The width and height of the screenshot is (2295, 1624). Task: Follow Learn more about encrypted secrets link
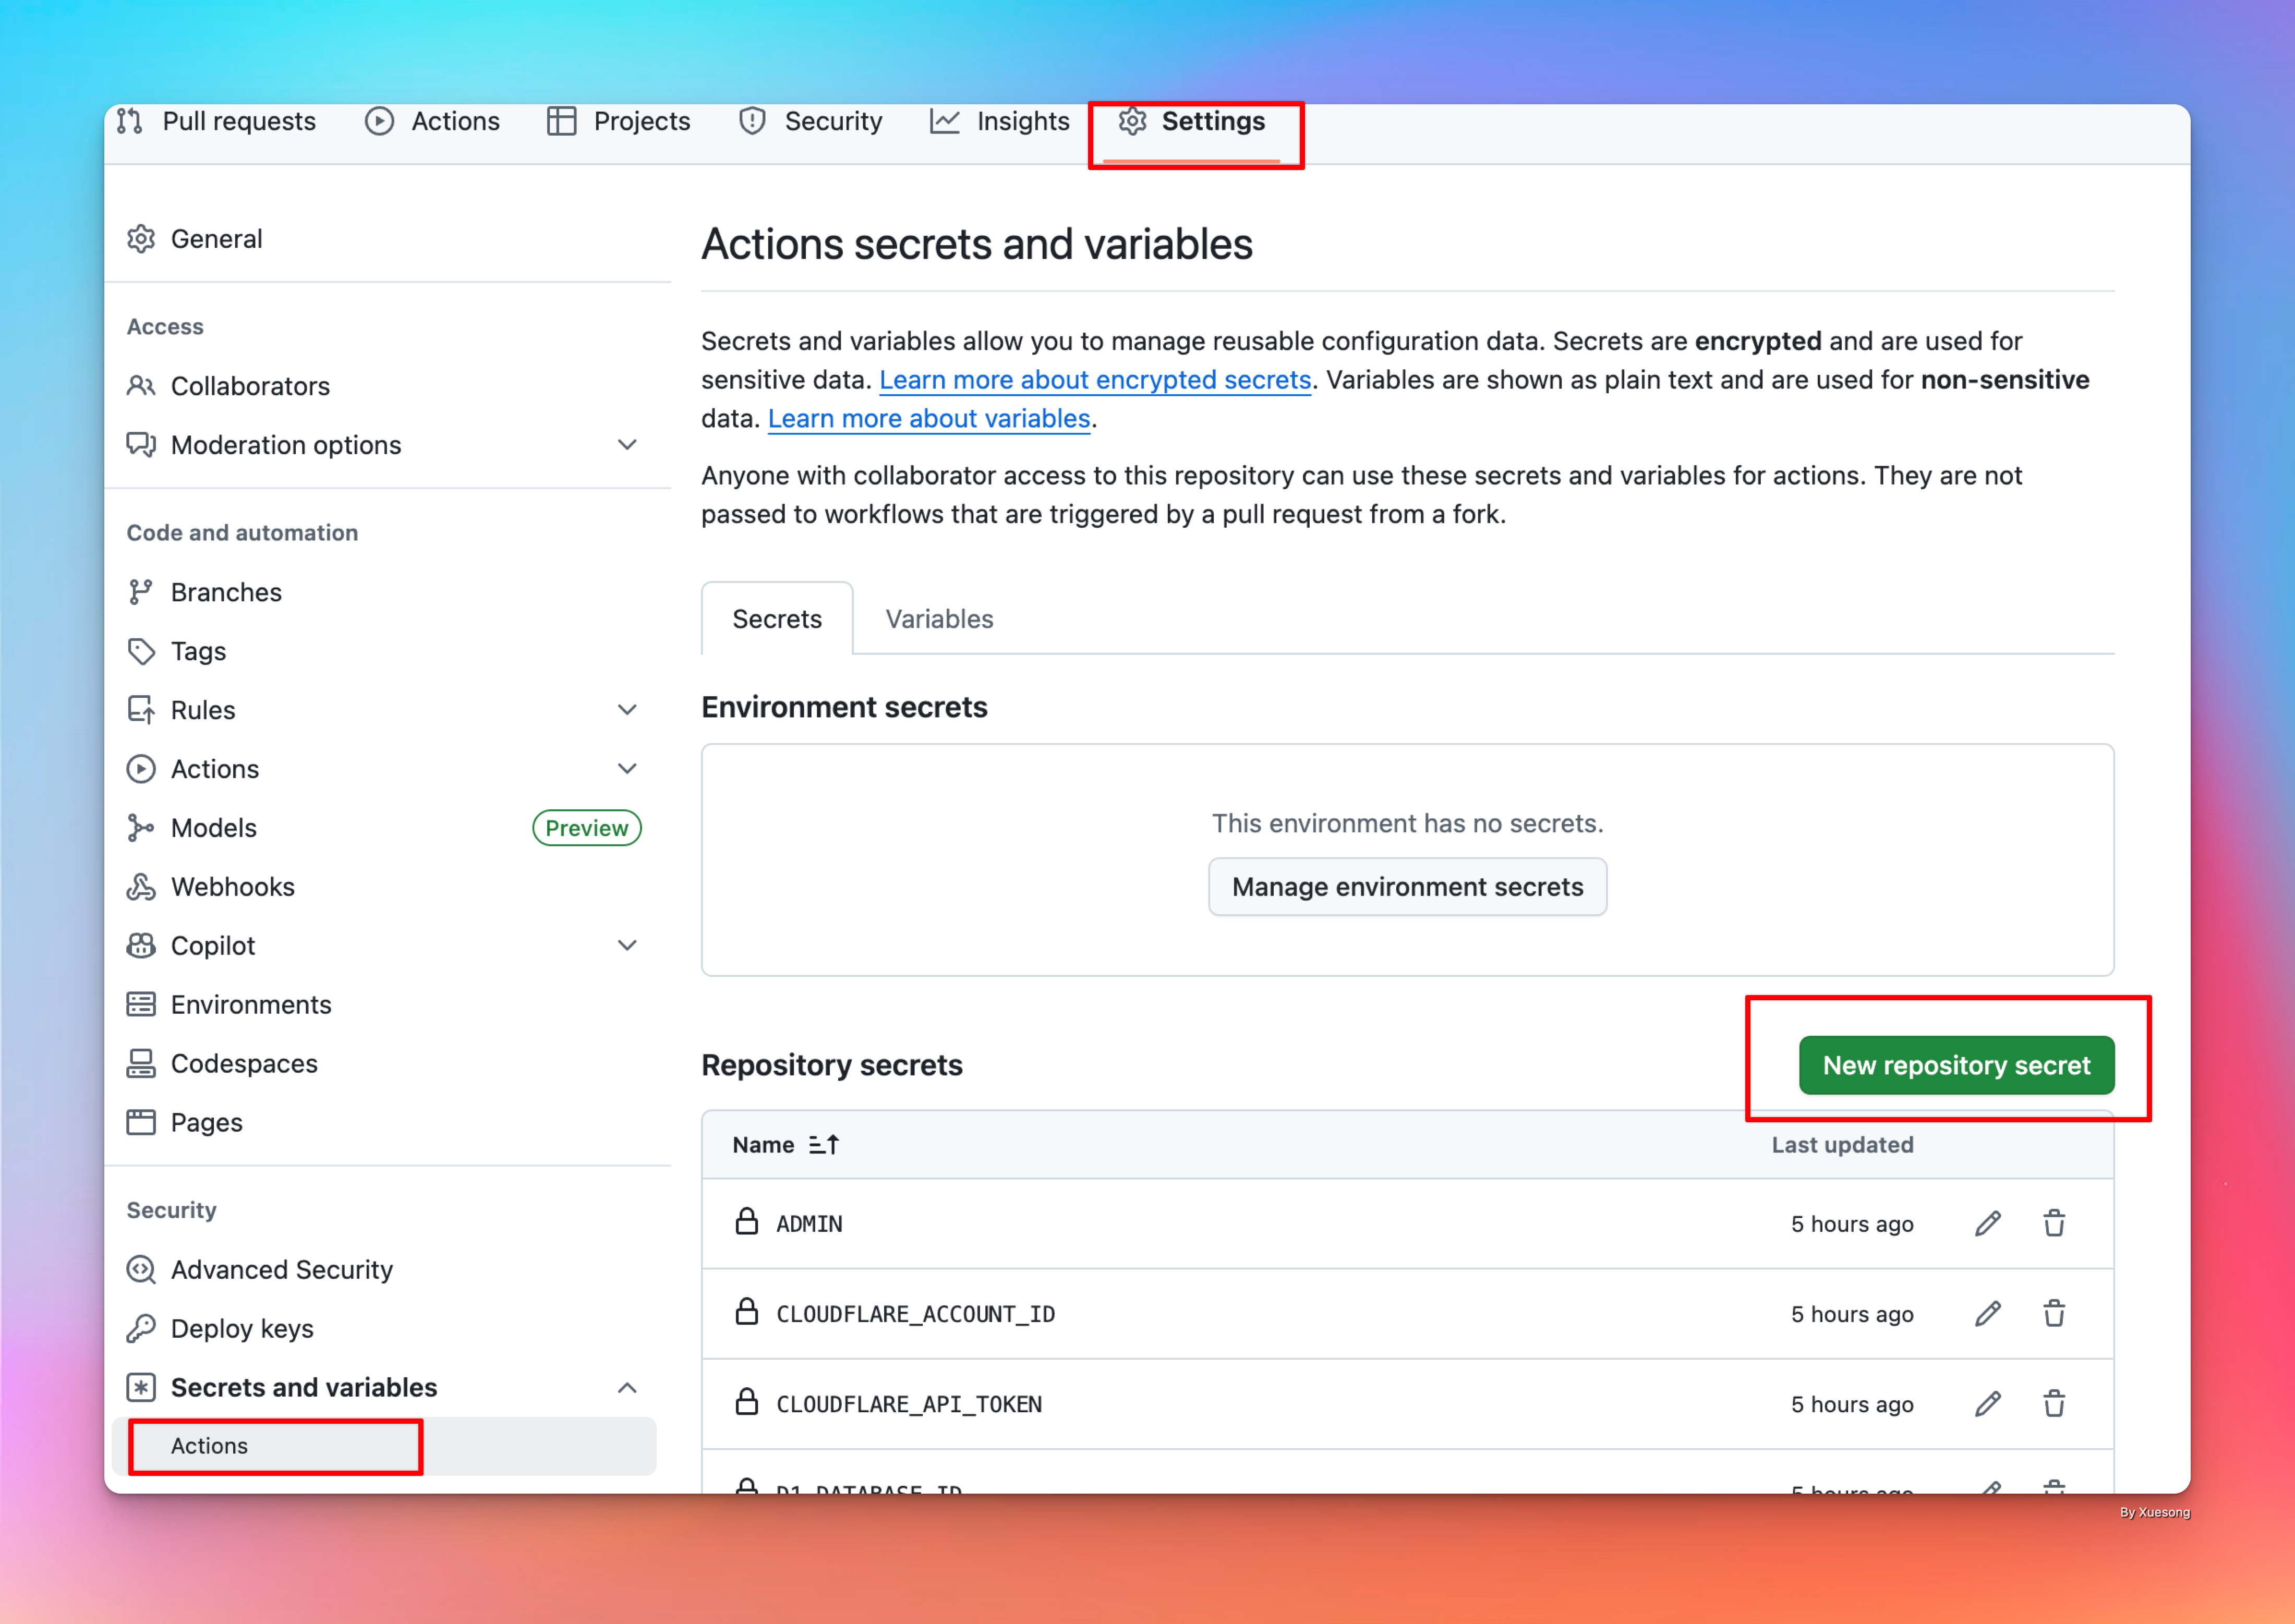[x=1095, y=380]
